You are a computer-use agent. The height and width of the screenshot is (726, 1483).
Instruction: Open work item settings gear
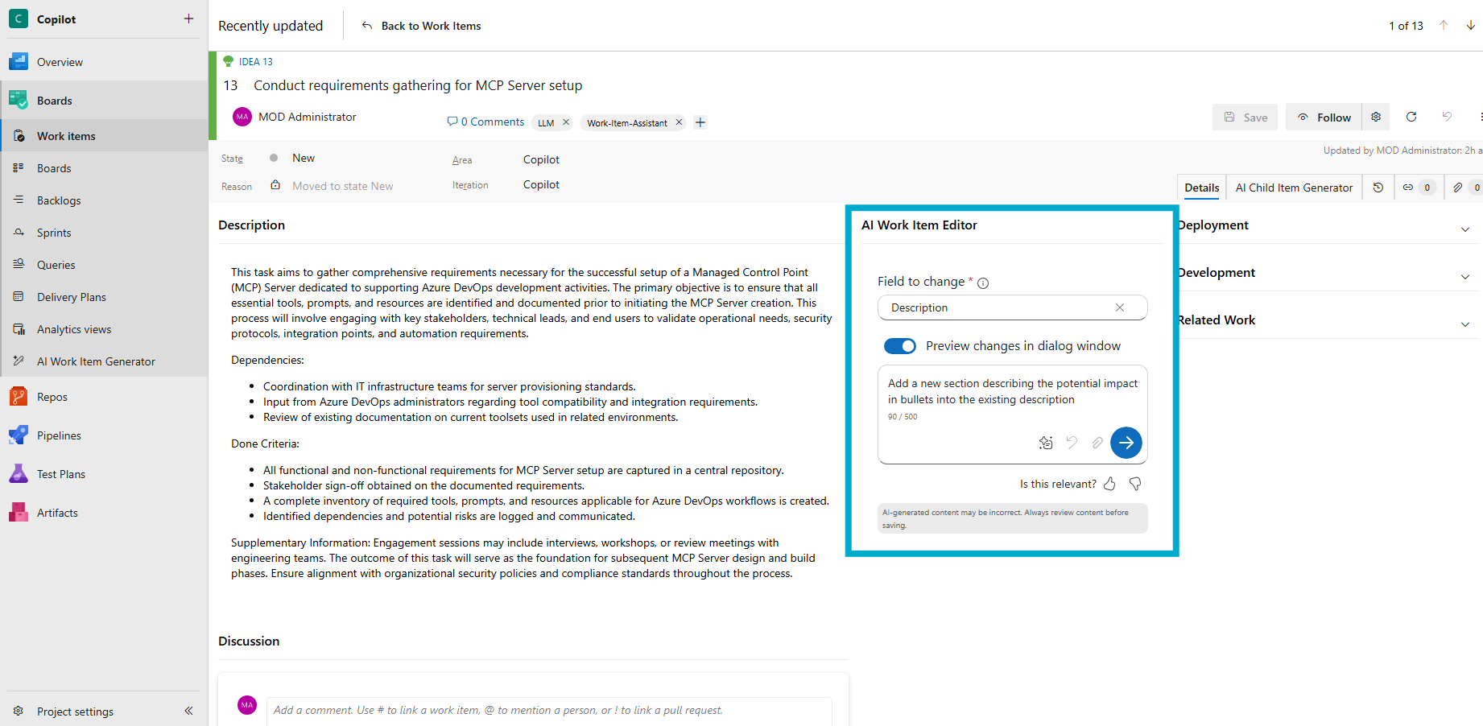(1376, 118)
